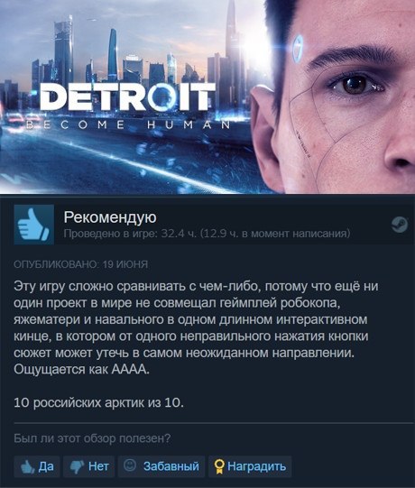Vote Да on this review
The image size is (415, 488).
click(x=37, y=466)
